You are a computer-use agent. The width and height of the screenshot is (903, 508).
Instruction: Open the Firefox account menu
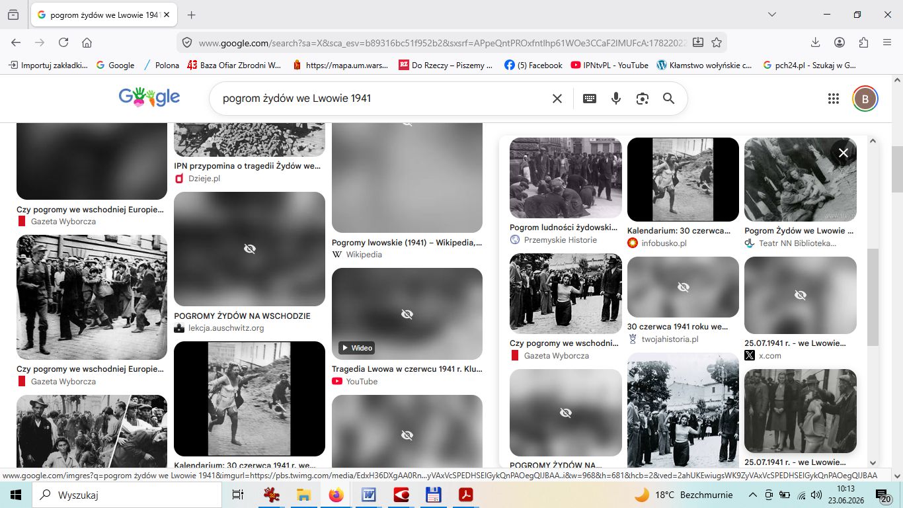[840, 42]
